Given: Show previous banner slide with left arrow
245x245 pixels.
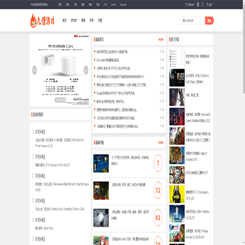Looking at the screenshot, I should (35, 70).
